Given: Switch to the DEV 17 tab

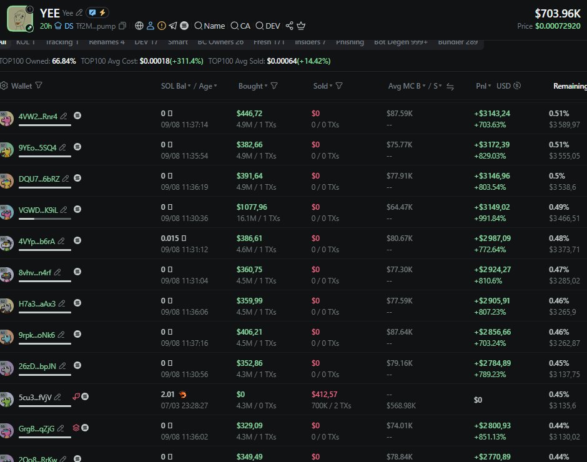Looking at the screenshot, I should tap(146, 42).
